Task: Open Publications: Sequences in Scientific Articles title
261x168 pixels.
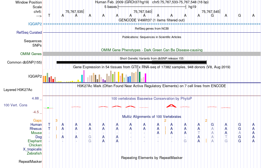Action: click(x=152, y=37)
